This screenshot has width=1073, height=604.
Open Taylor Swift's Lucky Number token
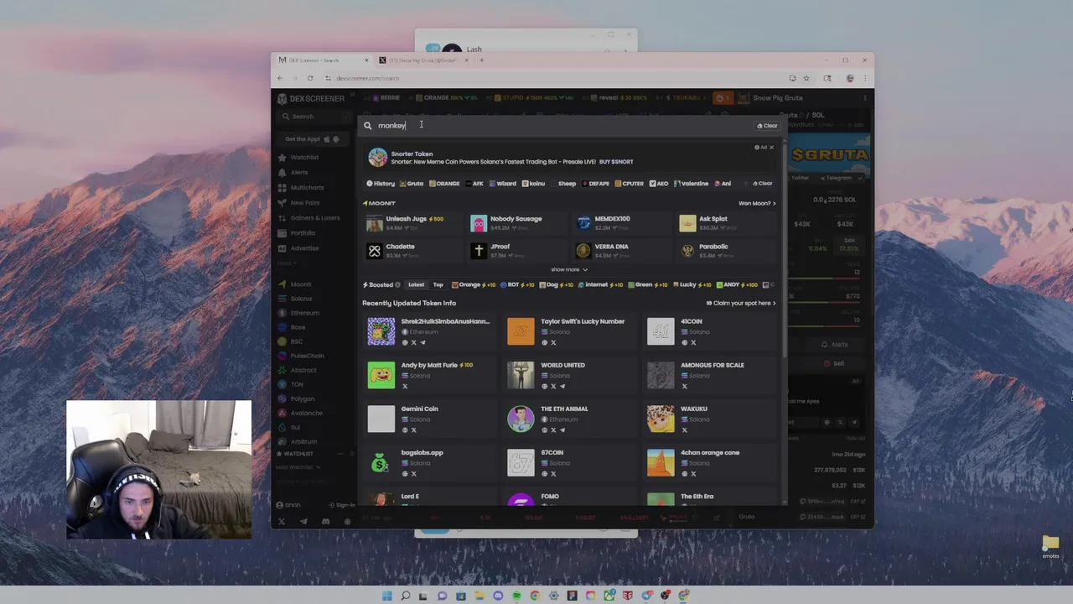(570, 331)
